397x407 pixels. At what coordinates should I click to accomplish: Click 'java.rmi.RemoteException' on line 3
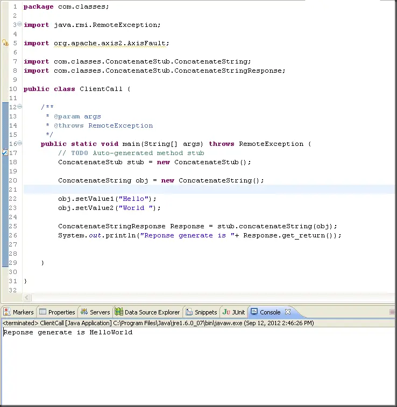[105, 25]
